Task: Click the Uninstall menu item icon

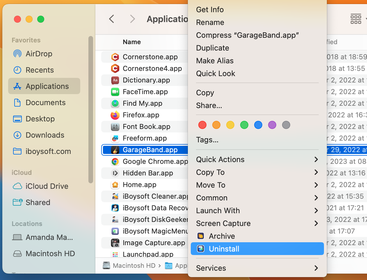Action: tap(201, 249)
